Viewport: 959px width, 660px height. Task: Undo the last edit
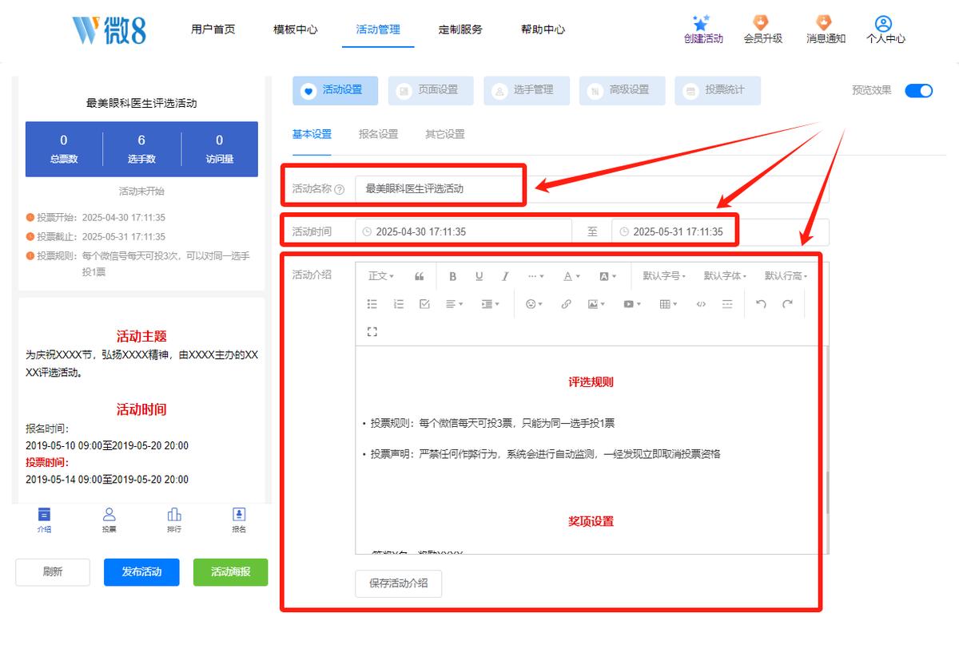(x=761, y=304)
